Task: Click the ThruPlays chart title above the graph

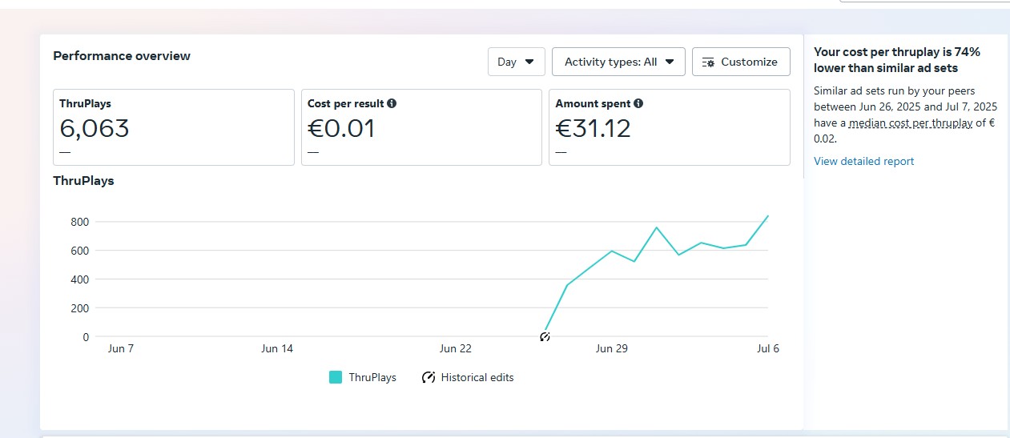Action: tap(83, 181)
